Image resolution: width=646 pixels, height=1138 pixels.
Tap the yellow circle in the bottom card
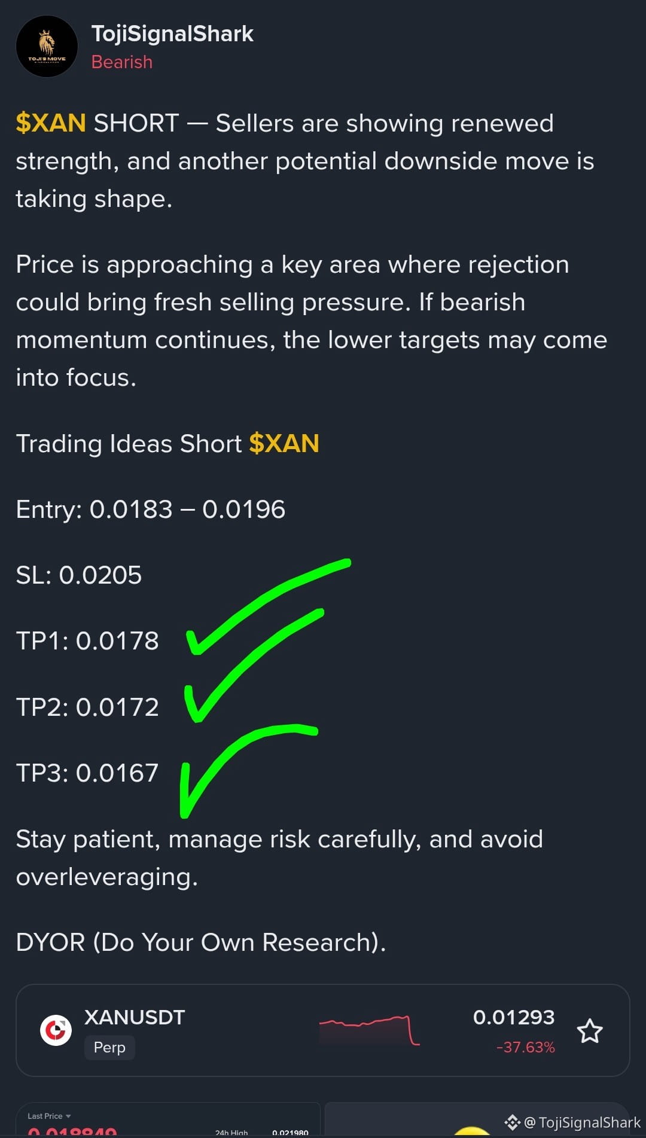(472, 1131)
